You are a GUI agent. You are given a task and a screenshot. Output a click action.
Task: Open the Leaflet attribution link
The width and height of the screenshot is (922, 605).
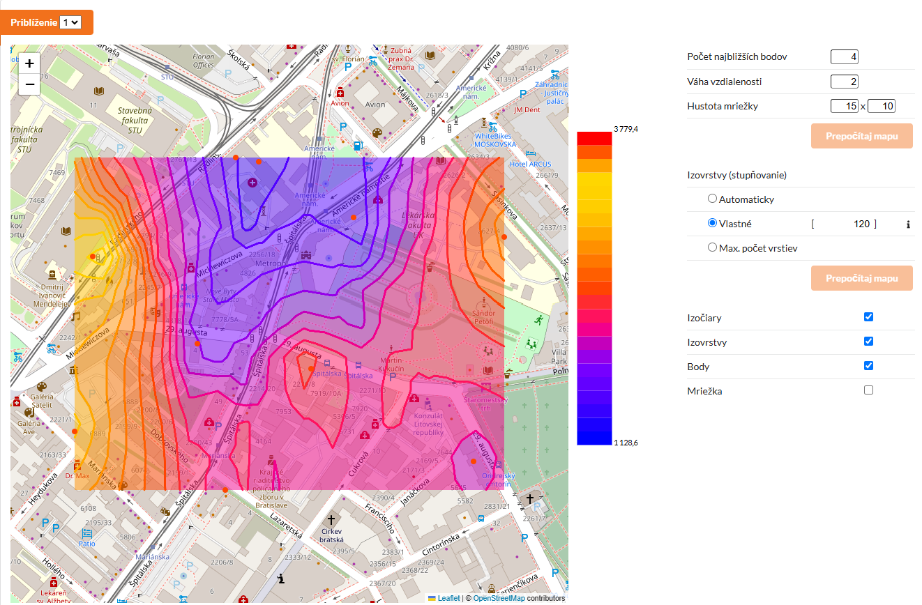point(448,598)
